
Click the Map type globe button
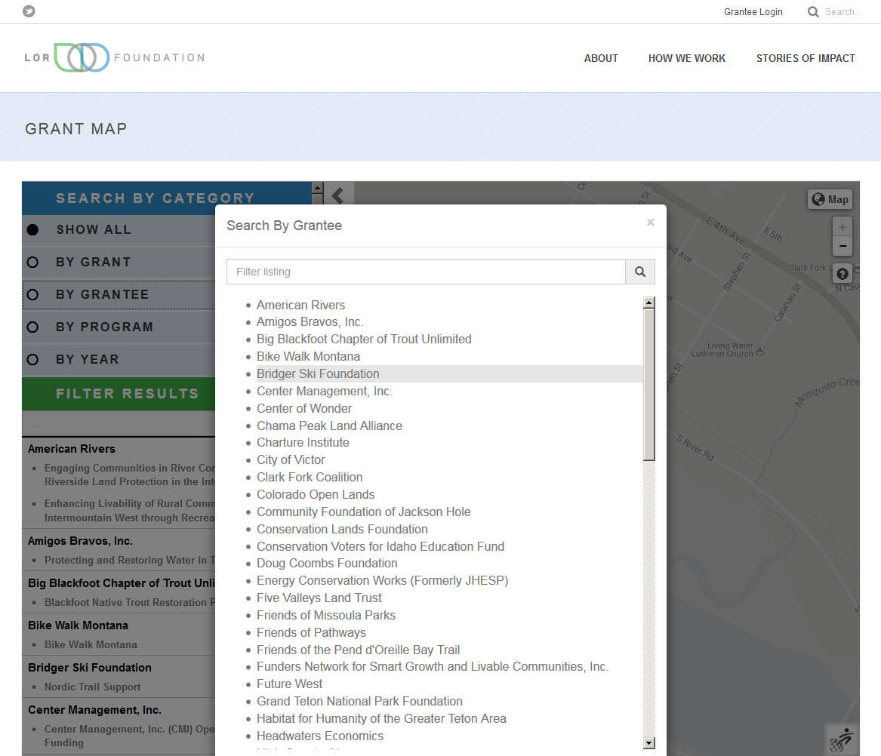(830, 199)
